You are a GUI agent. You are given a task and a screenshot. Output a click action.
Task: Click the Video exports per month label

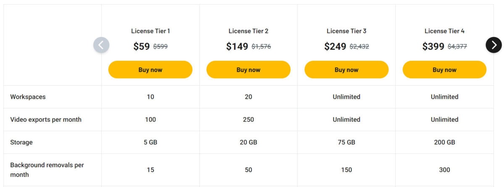pyautogui.click(x=46, y=120)
